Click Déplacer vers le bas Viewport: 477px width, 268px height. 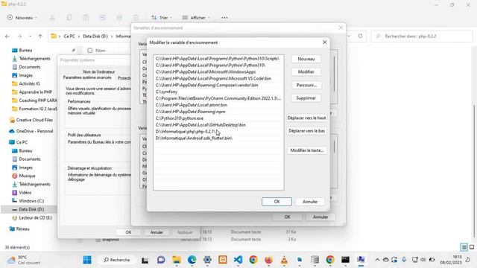point(306,131)
